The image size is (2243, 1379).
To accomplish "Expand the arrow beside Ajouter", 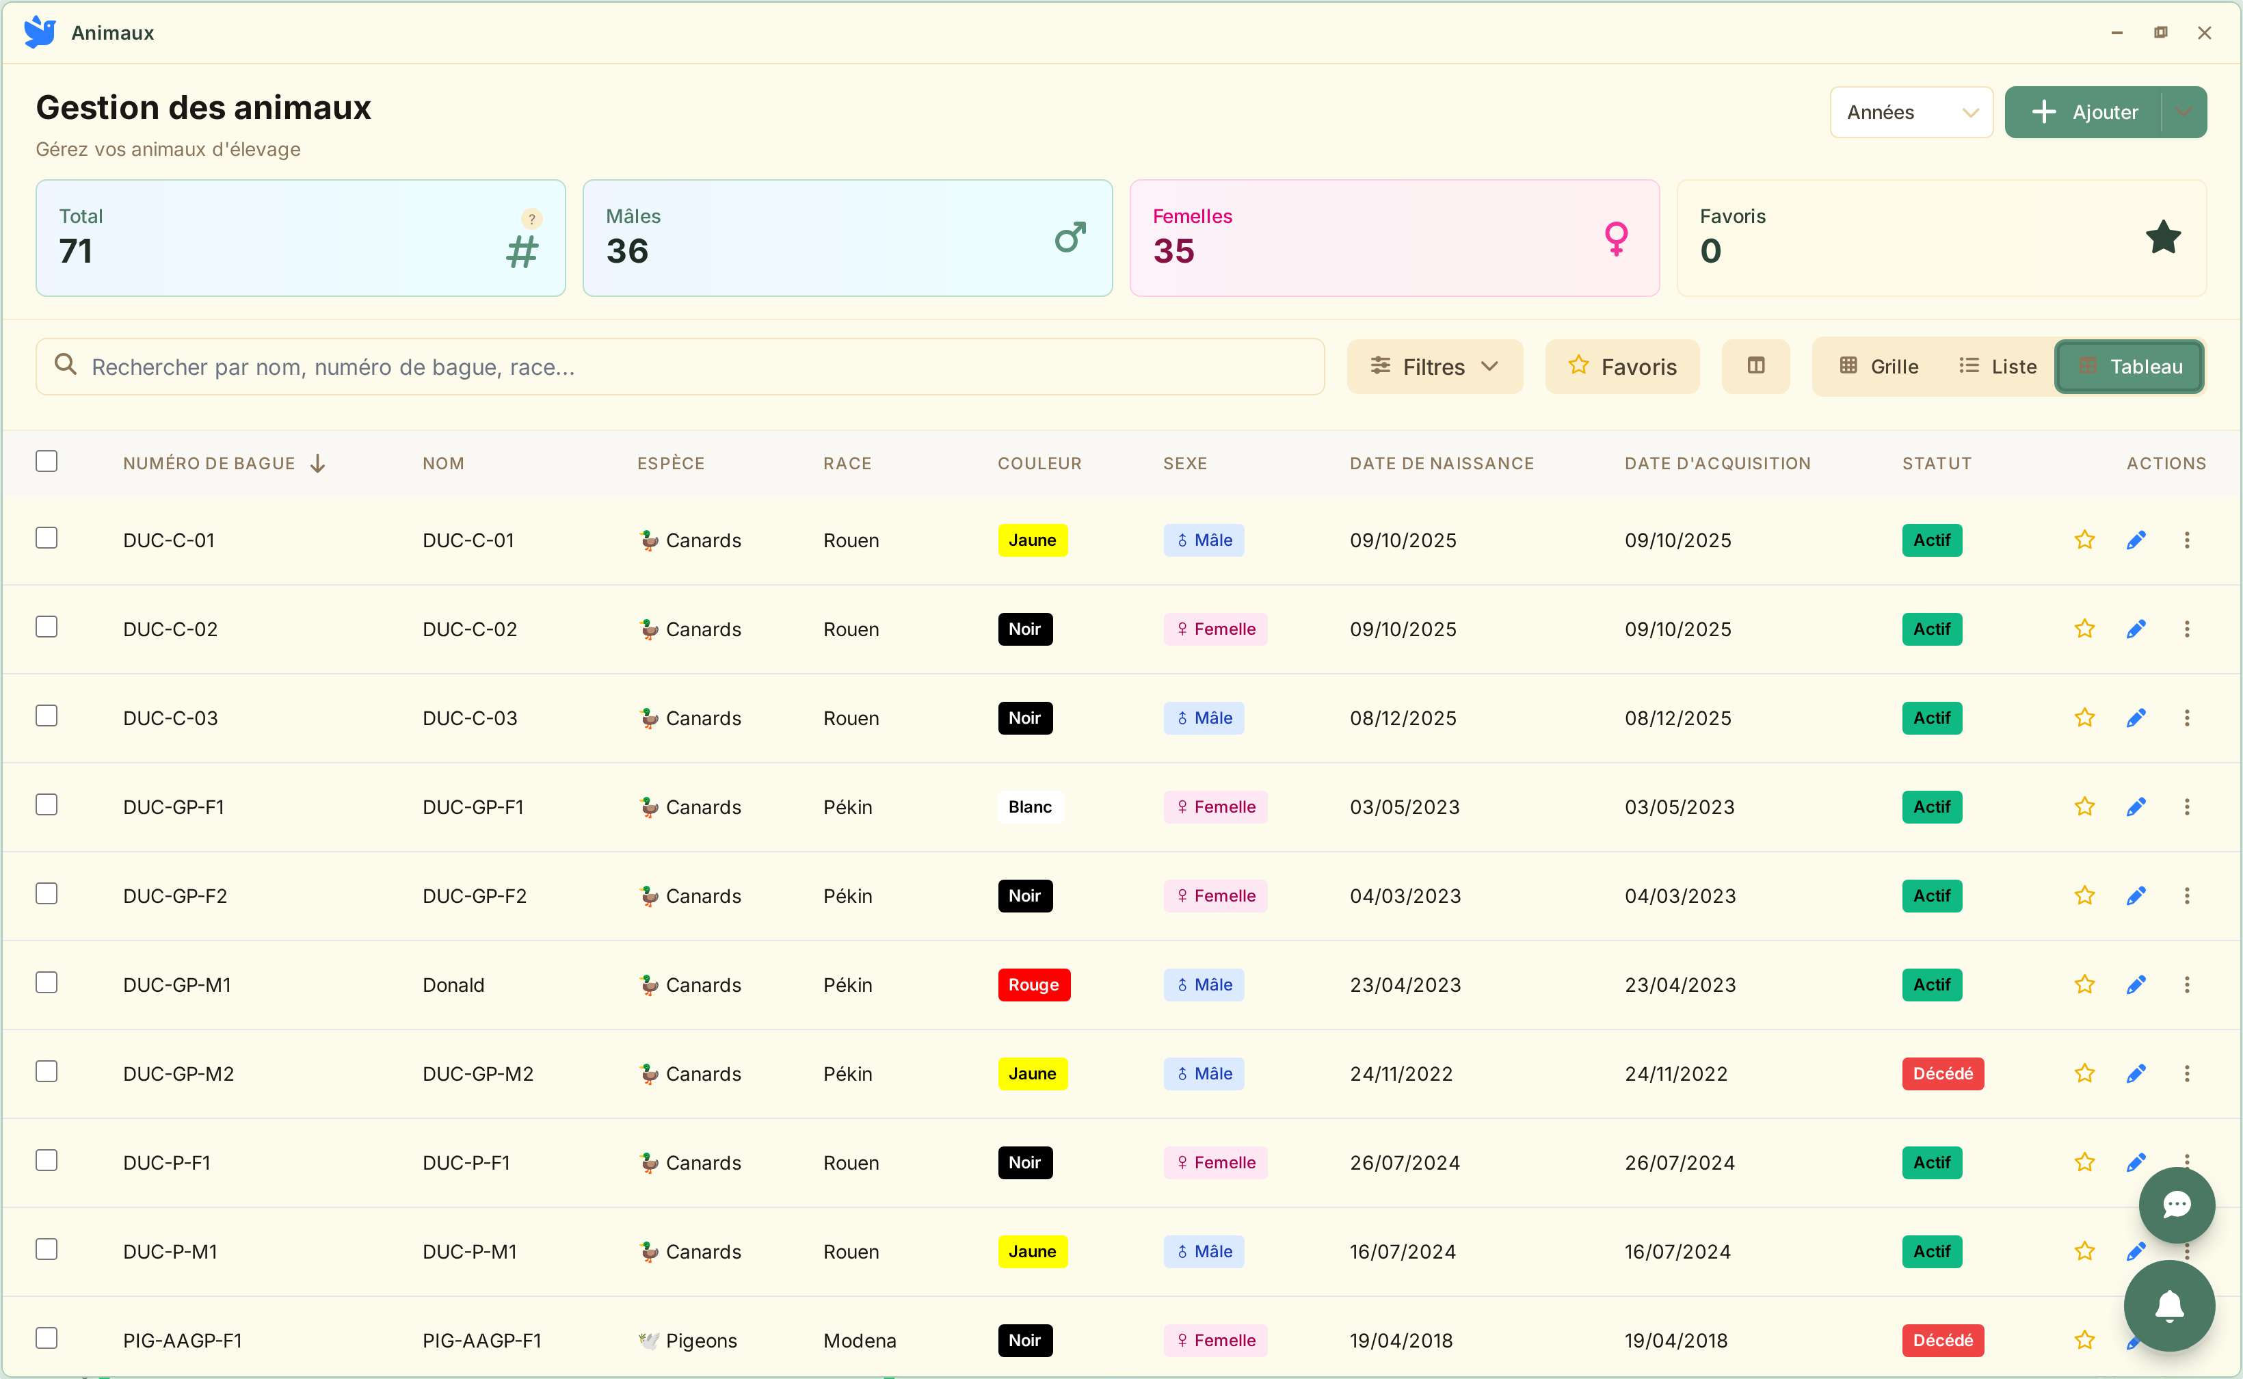I will coord(2184,112).
